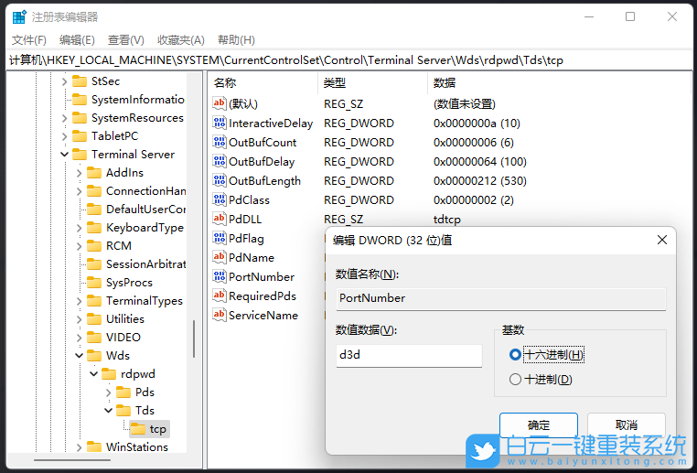Click the 数值数据 input field containing d3d
Viewport: 697px width, 473px height.
click(409, 355)
